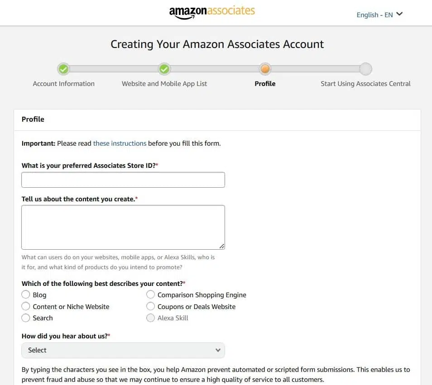The width and height of the screenshot is (432, 385).
Task: Select the Blog radio button
Action: point(26,295)
